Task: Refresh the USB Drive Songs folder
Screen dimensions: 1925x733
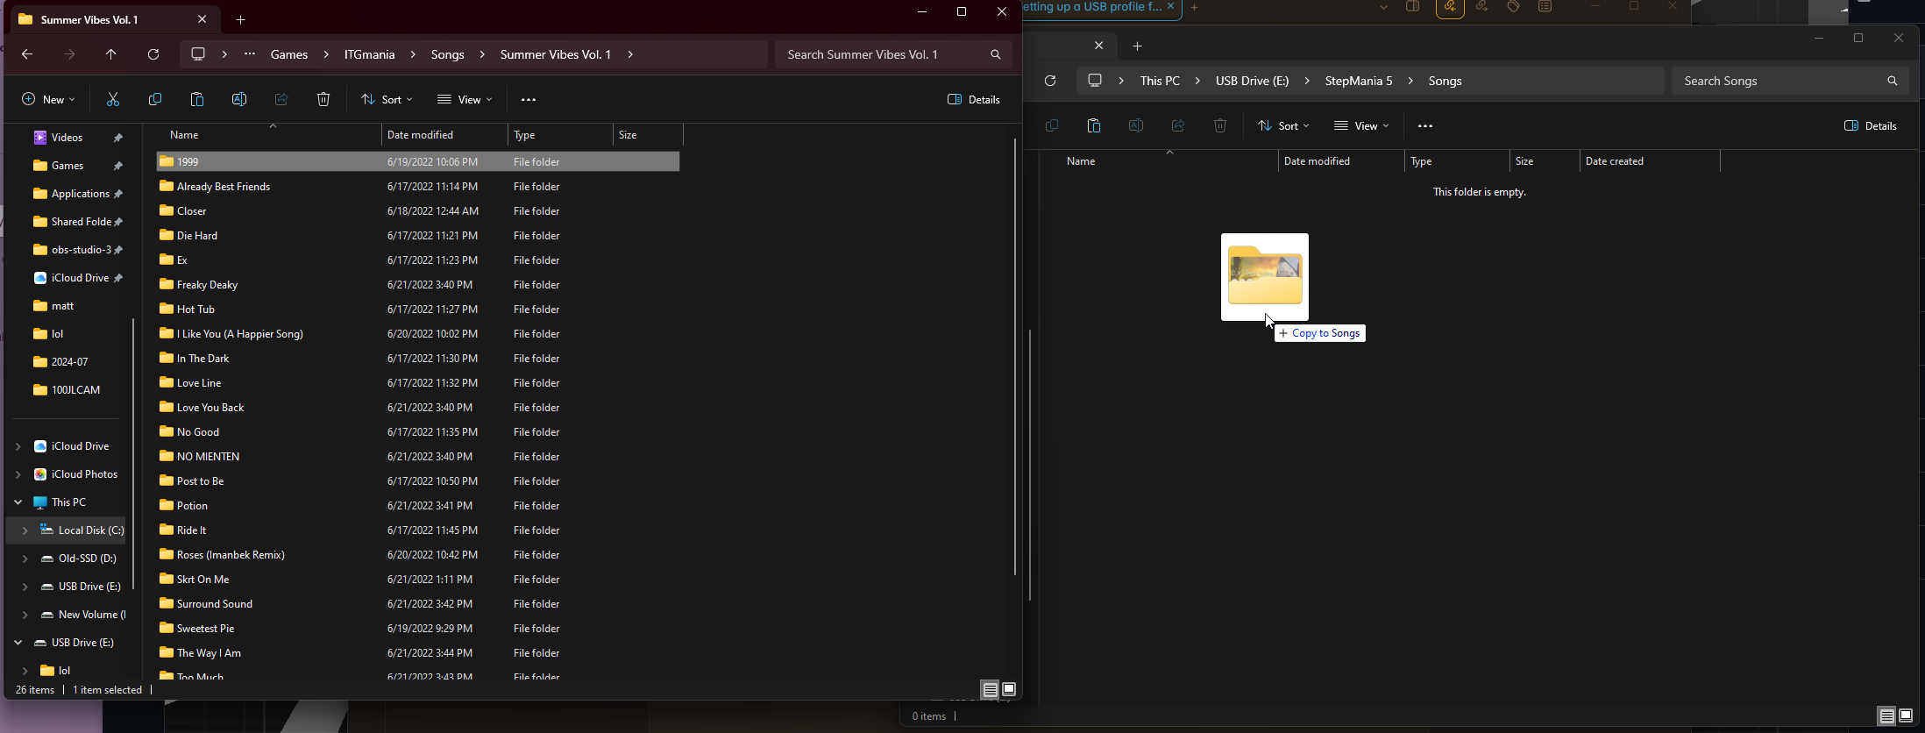Action: (x=1050, y=81)
